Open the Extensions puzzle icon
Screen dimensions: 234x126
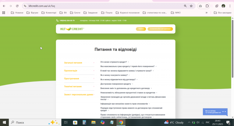click(207, 6)
